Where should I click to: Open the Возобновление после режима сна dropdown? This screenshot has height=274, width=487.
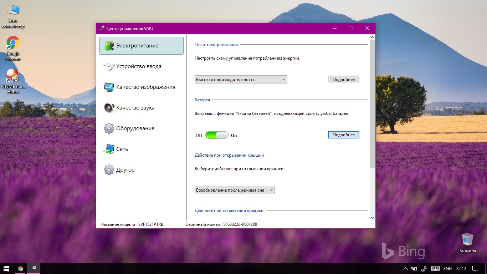[235, 190]
